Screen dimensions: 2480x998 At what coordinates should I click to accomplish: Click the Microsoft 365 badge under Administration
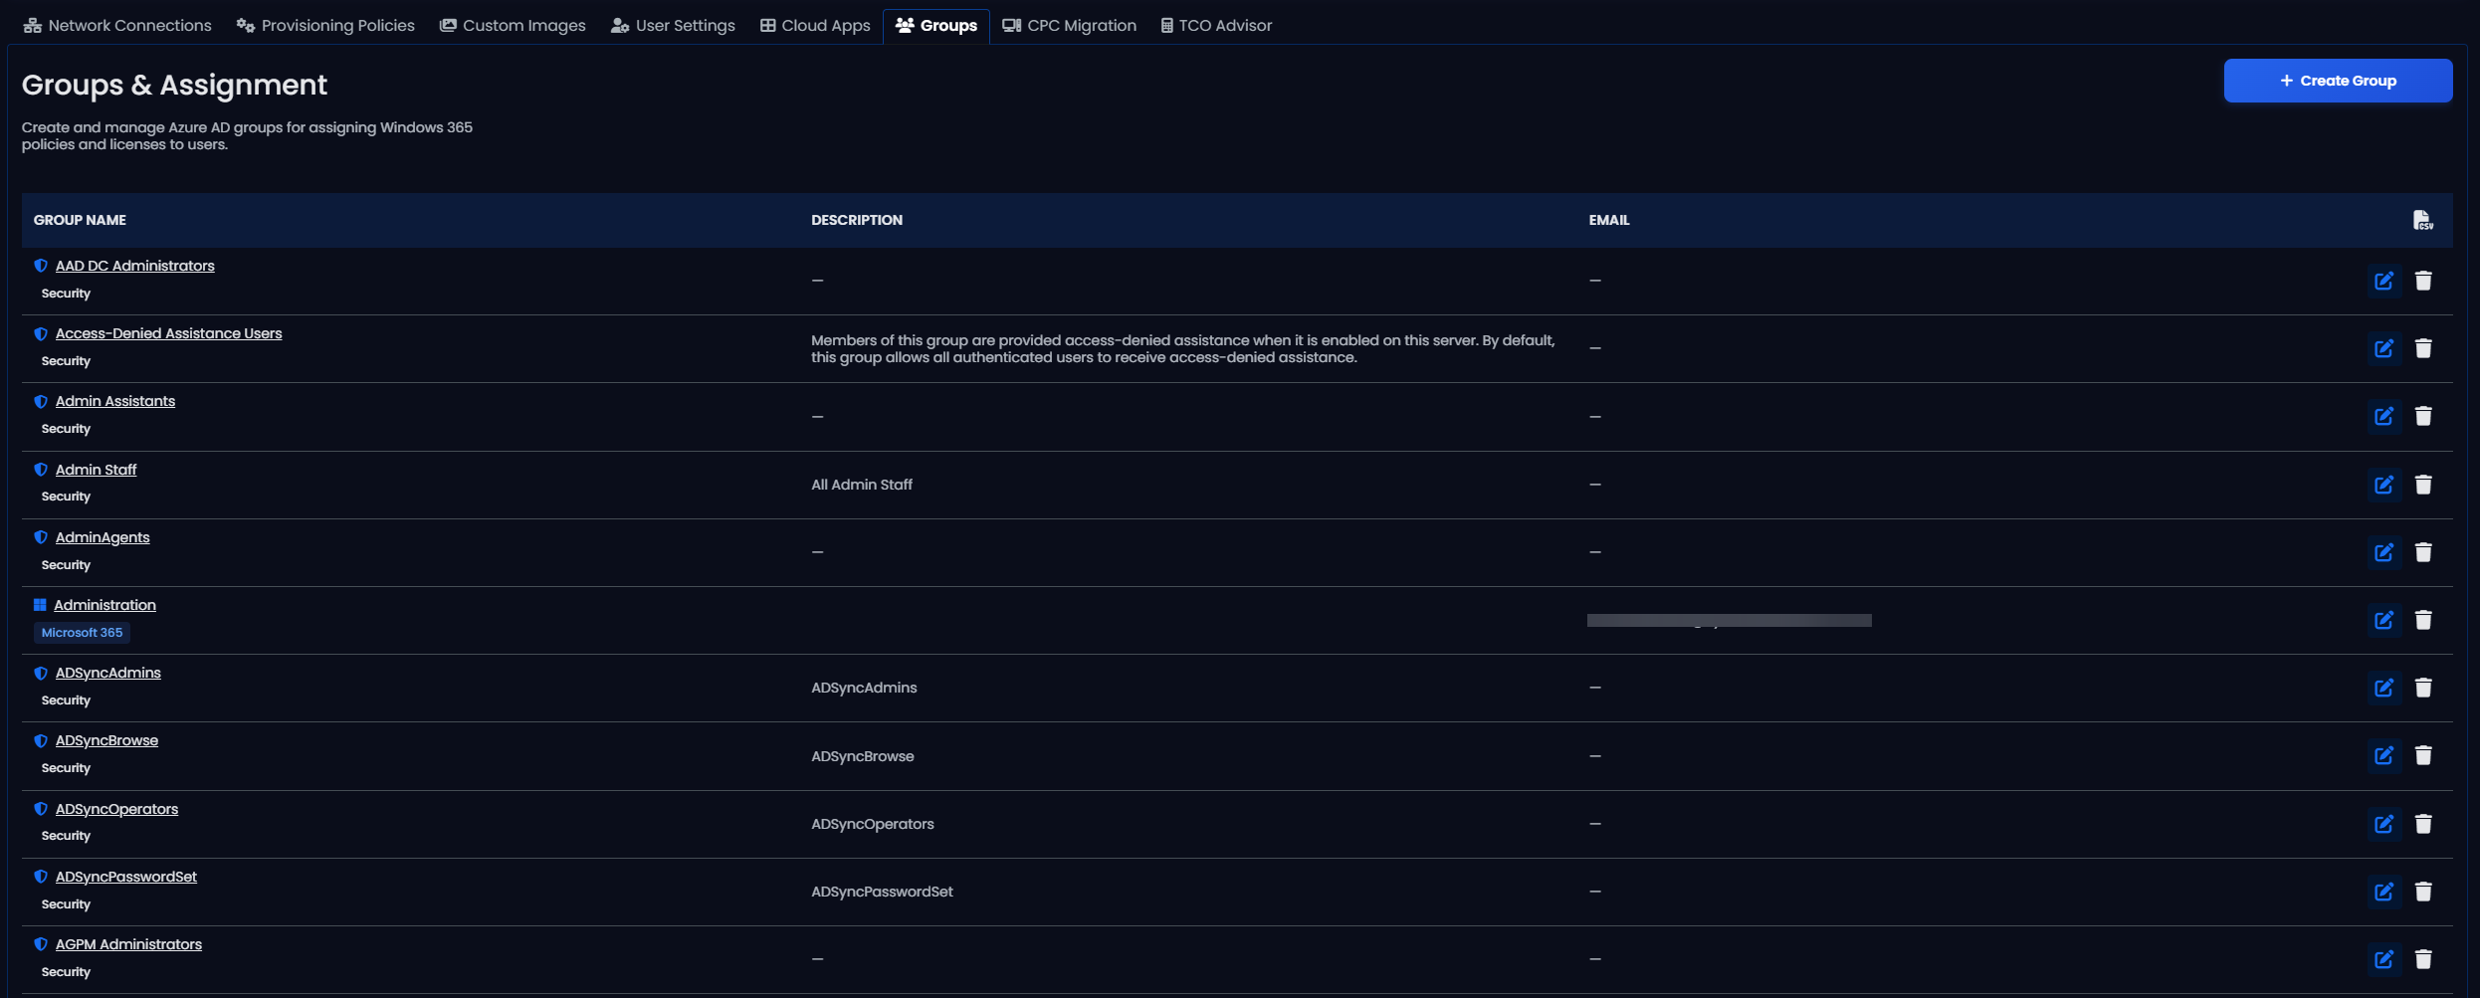pos(82,633)
